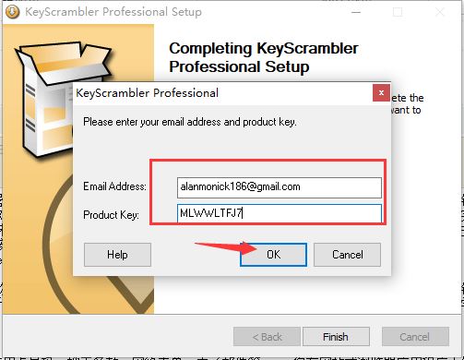The height and width of the screenshot is (360, 464).
Task: Cancel the product key dialog
Action: click(347, 255)
